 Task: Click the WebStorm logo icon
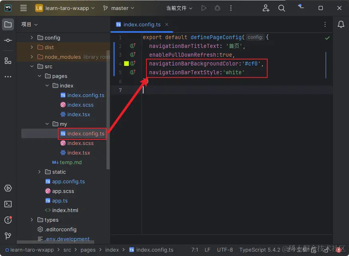pyautogui.click(x=8, y=8)
